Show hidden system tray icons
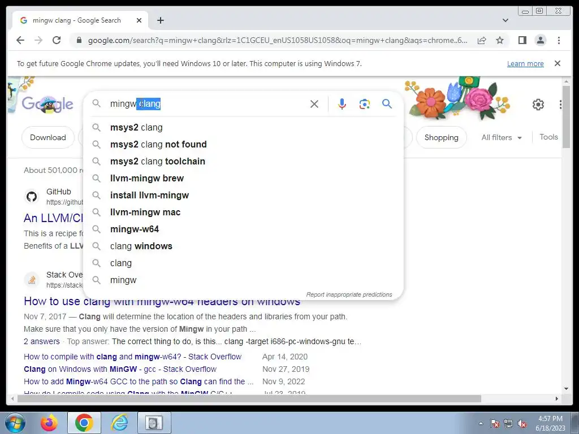The width and height of the screenshot is (579, 434). tap(481, 424)
